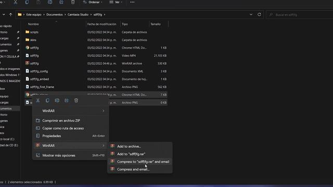Open Propiedades from the context menu
Image resolution: width=333 pixels, height=187 pixels.
pos(71,136)
